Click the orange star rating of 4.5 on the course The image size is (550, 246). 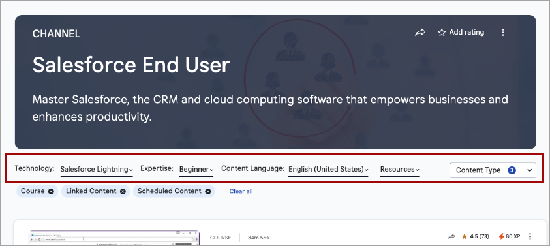(x=465, y=237)
